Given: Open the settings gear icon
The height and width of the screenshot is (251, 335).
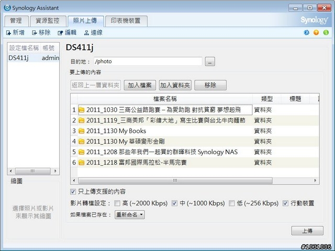Looking at the screenshot, I should [x=306, y=32].
